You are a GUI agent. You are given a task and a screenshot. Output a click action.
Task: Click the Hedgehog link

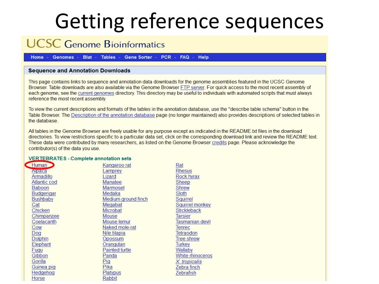[x=43, y=273]
